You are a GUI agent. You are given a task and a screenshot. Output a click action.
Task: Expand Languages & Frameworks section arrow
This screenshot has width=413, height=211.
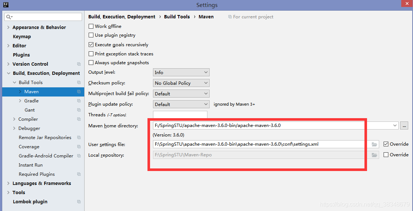(x=8, y=183)
